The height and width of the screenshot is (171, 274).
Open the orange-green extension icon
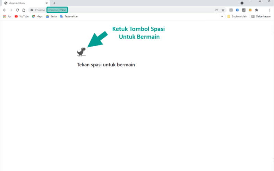(x=250, y=10)
